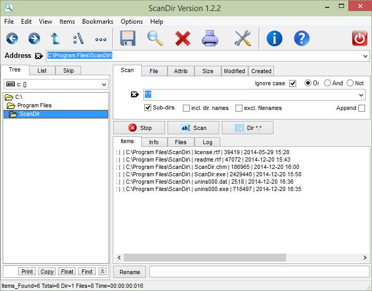
Task: Click the Rename text input field
Action: 259,272
